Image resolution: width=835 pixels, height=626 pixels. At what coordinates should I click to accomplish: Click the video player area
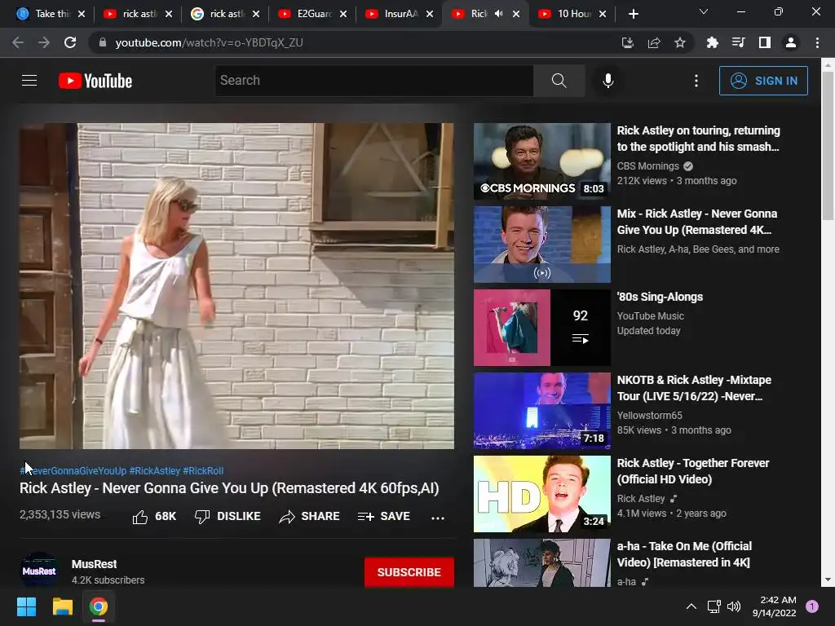pos(237,286)
